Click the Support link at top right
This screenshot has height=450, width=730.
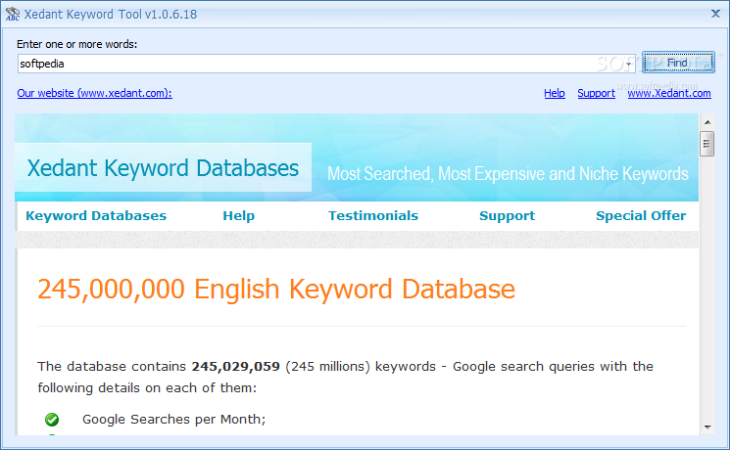click(596, 93)
